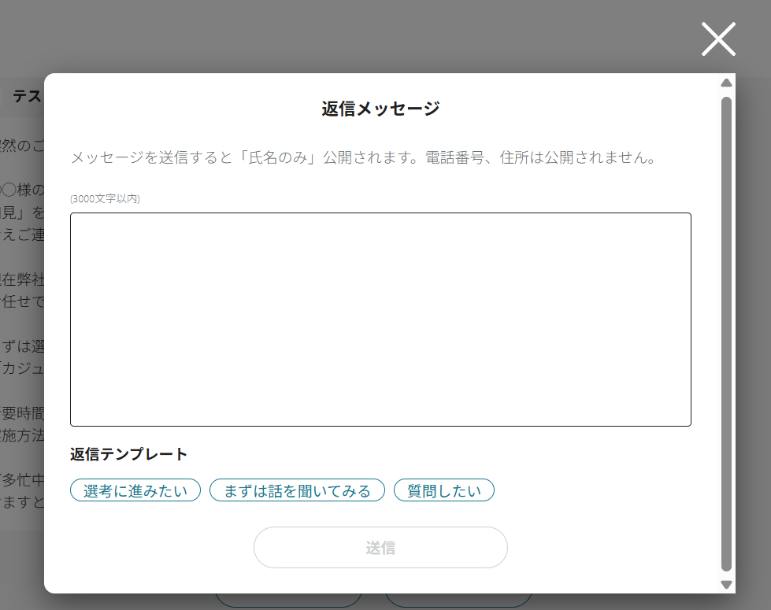The image size is (771, 610).
Task: Click the scrollbar down arrow
Action: click(726, 585)
